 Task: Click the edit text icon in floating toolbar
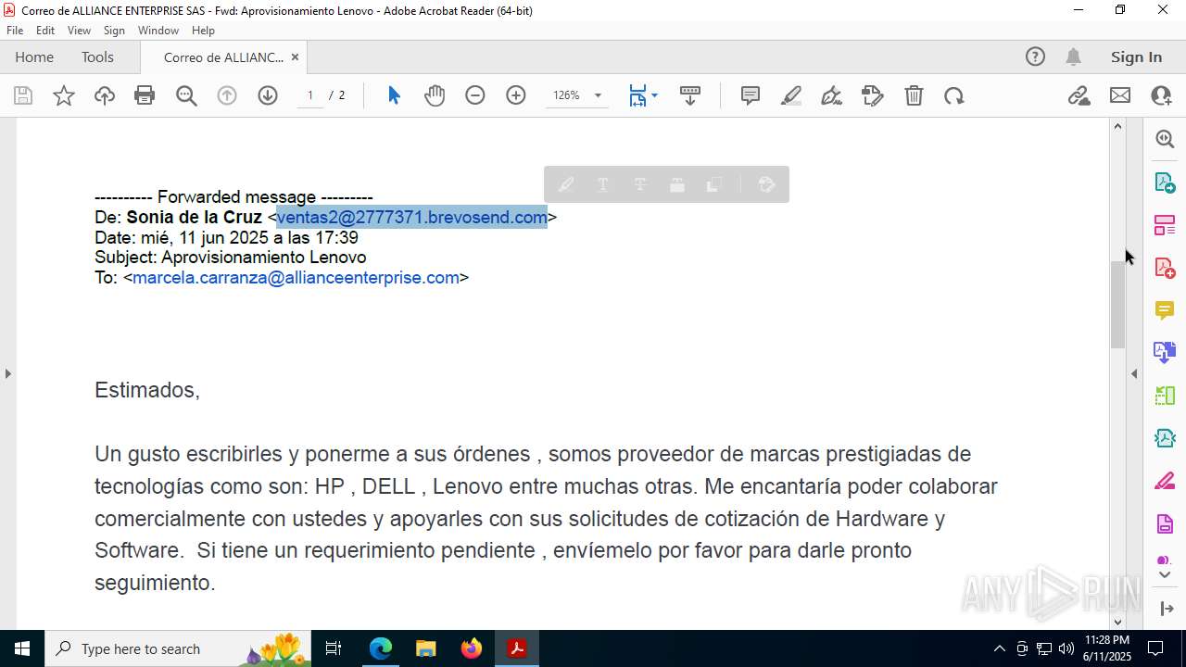[766, 184]
